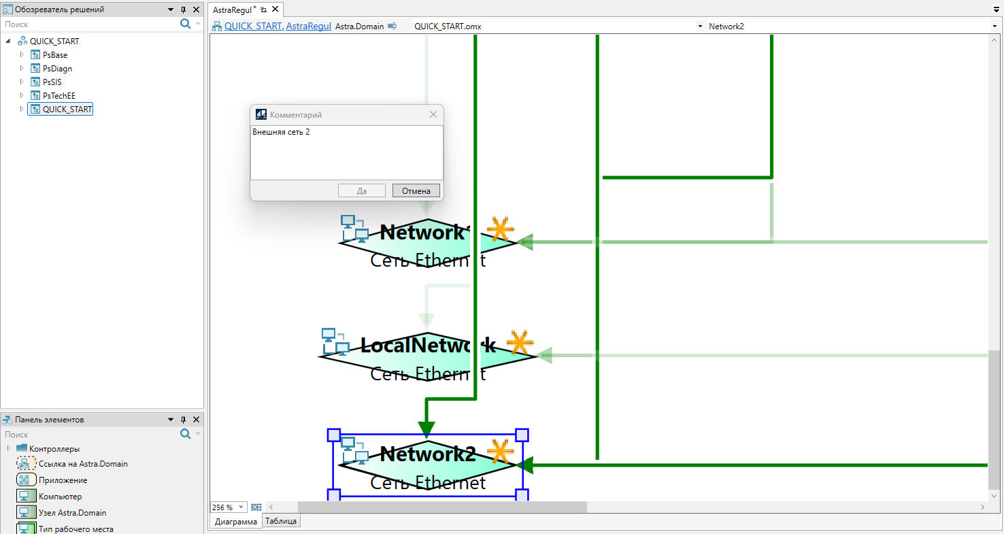The height and width of the screenshot is (534, 1004).
Task: Click the orange star marker on LocalNetwork
Action: 520,343
